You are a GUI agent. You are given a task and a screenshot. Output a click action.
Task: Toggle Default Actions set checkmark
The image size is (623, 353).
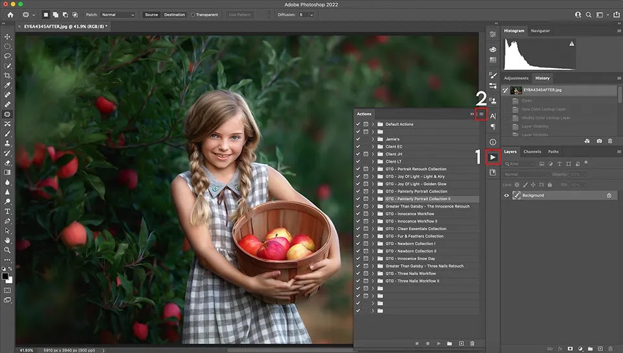pos(358,125)
